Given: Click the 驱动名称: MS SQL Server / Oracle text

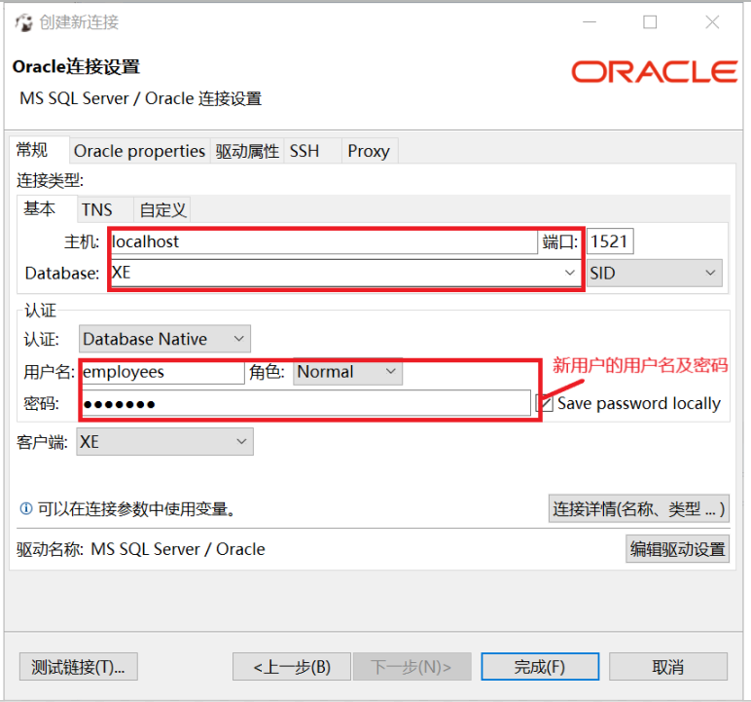Looking at the screenshot, I should click(141, 549).
